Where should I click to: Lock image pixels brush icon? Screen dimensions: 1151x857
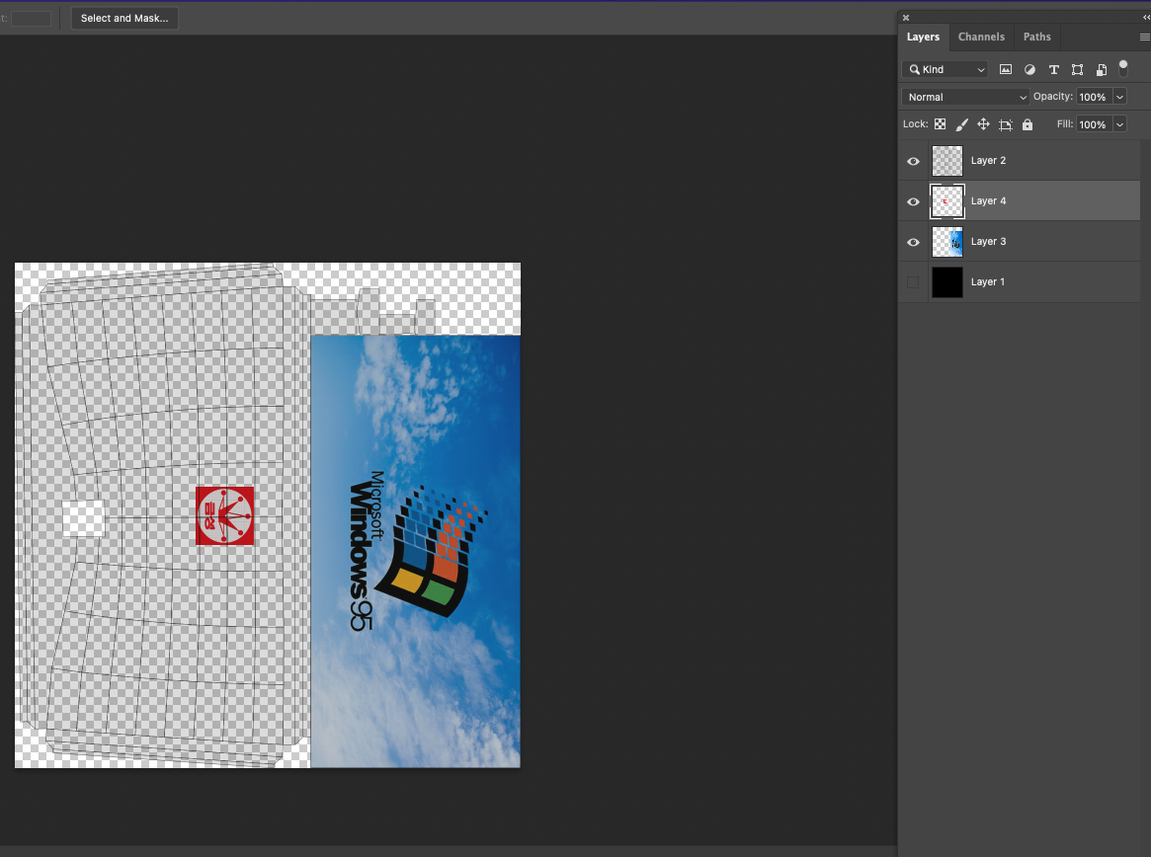point(961,124)
